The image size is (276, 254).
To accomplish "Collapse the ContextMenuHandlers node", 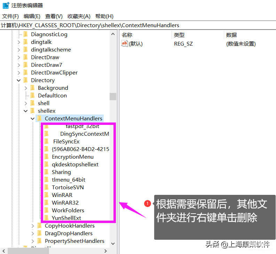I will tap(33, 119).
